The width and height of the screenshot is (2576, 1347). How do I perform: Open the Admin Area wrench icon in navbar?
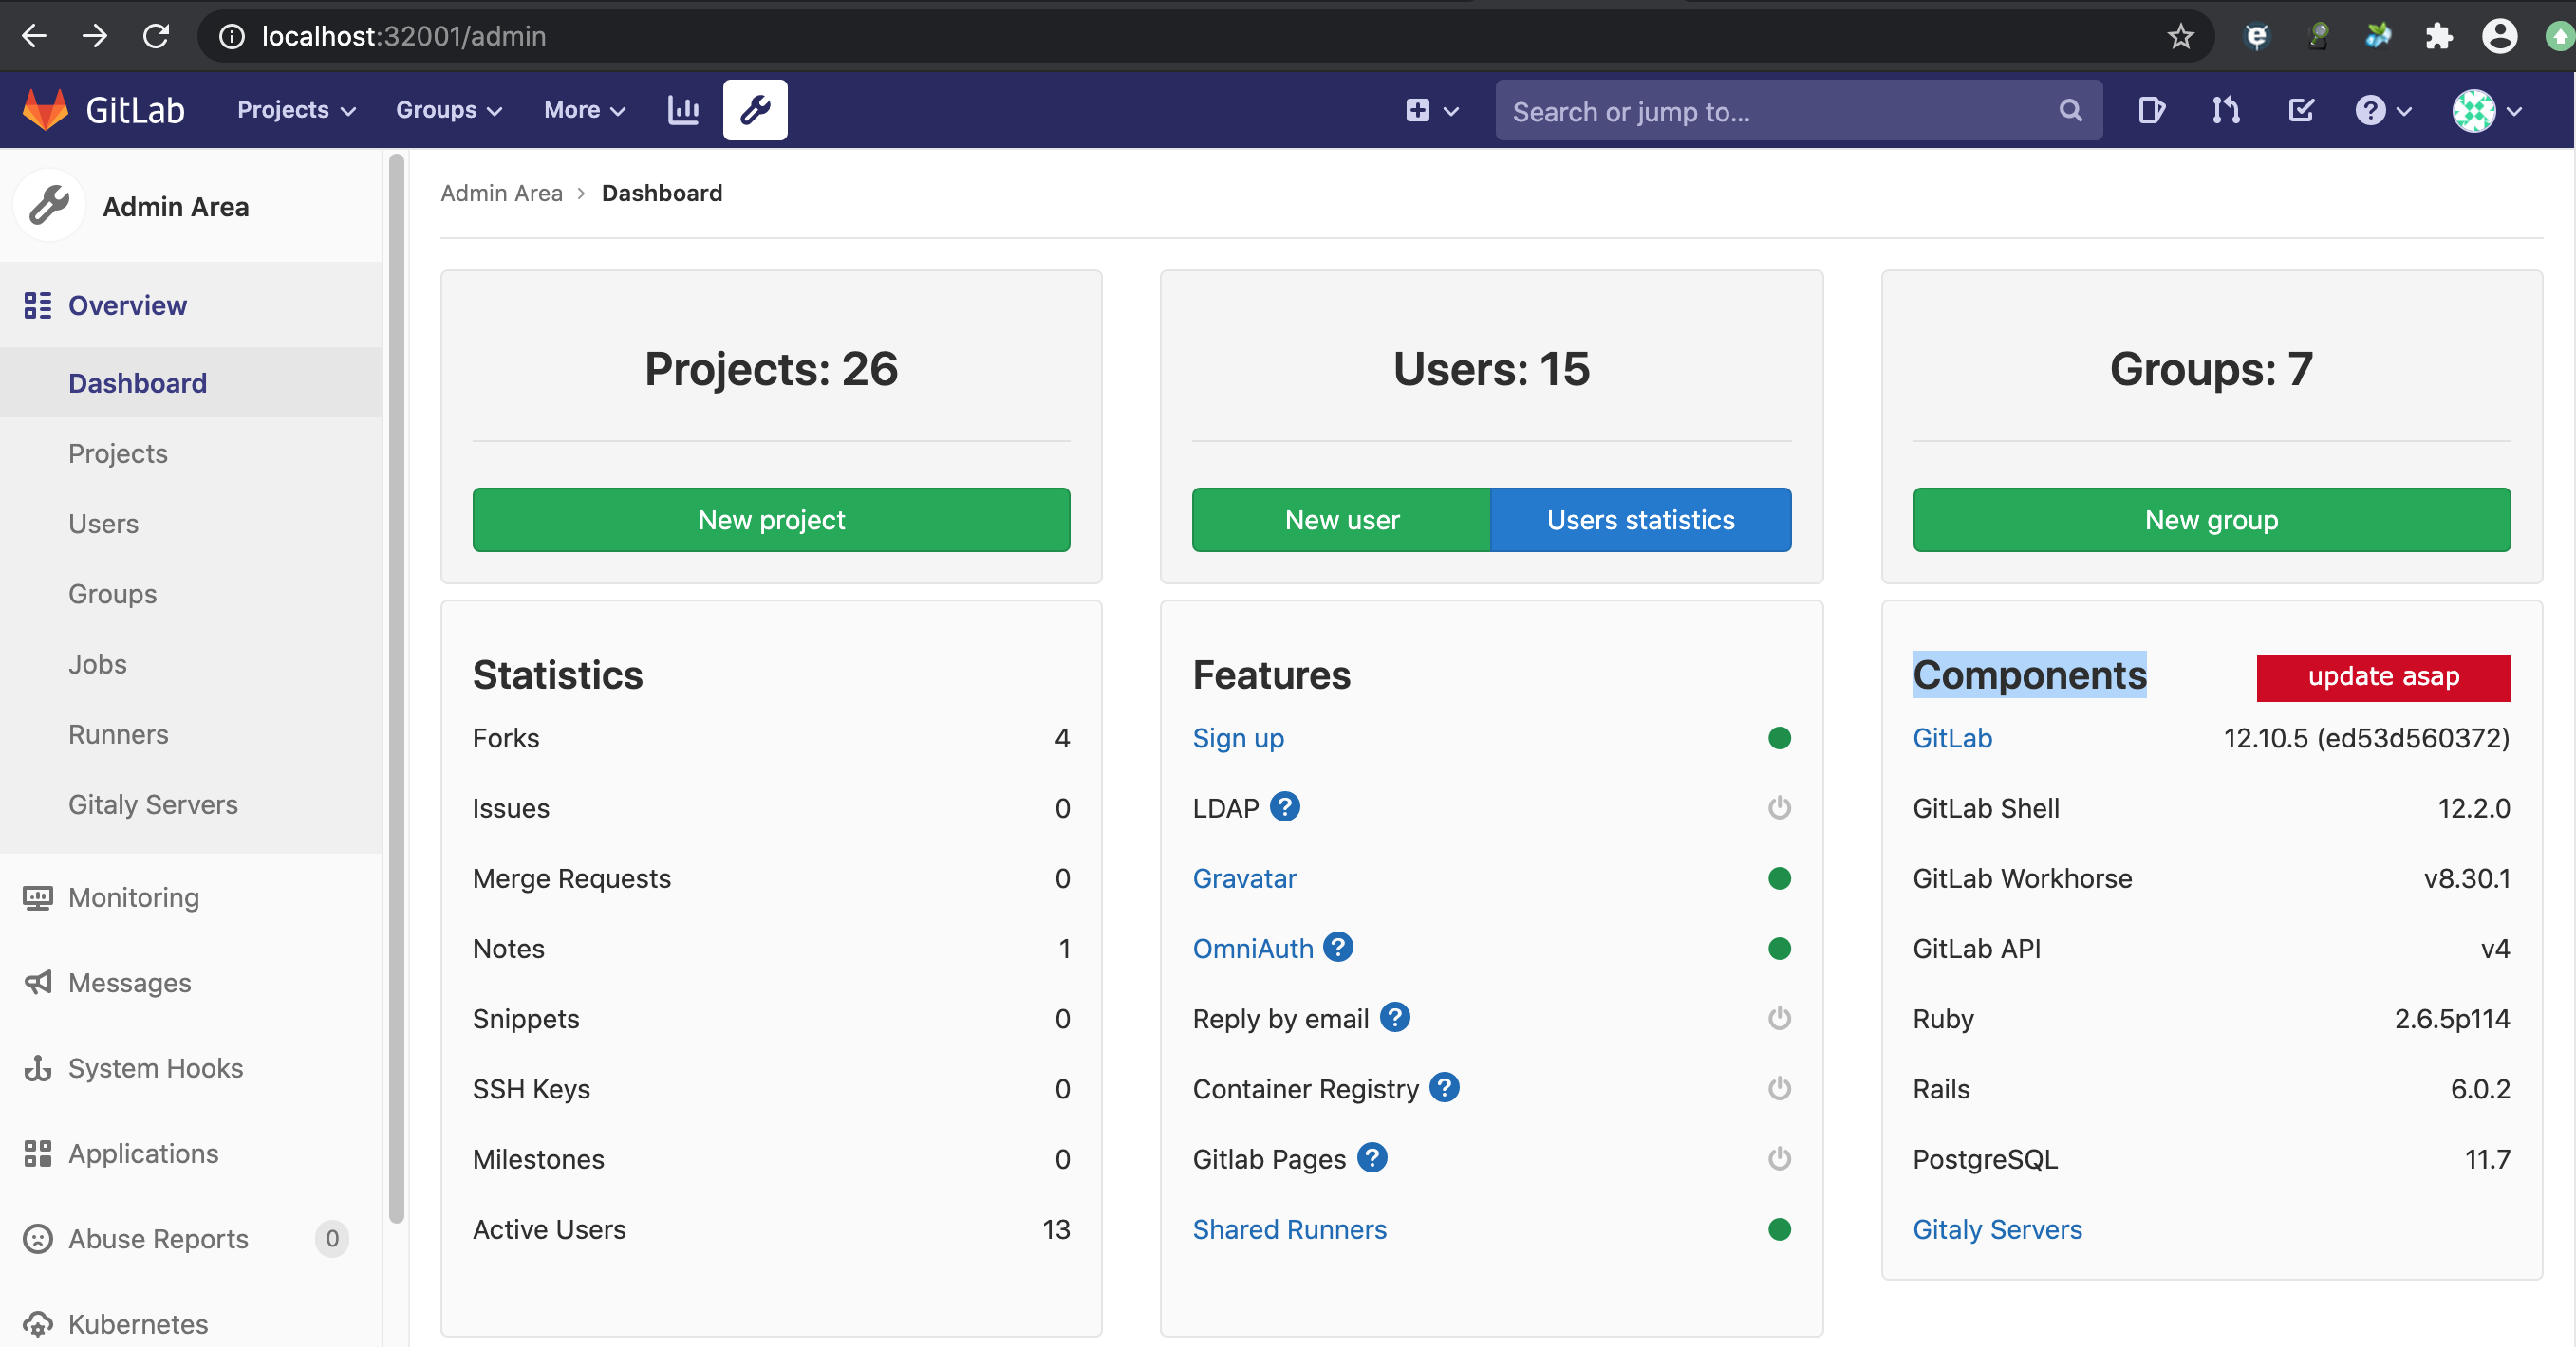pyautogui.click(x=755, y=110)
